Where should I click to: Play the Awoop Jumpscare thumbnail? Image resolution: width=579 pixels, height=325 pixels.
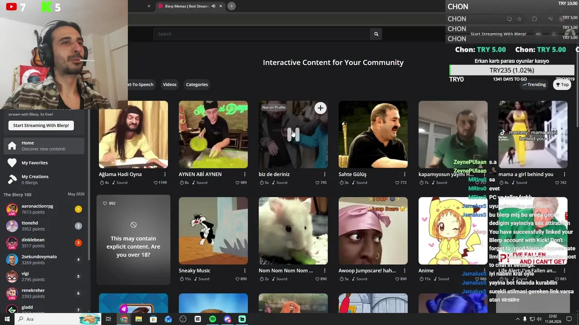(x=373, y=231)
